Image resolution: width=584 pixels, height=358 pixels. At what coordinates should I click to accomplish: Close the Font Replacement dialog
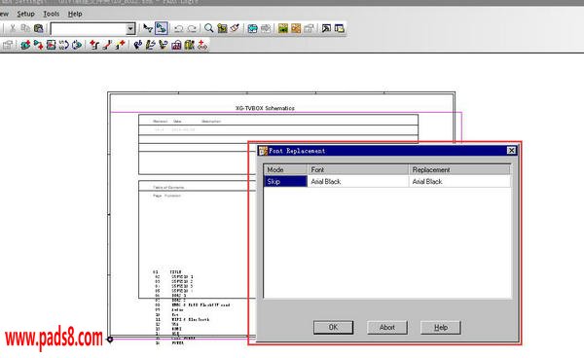coord(511,151)
